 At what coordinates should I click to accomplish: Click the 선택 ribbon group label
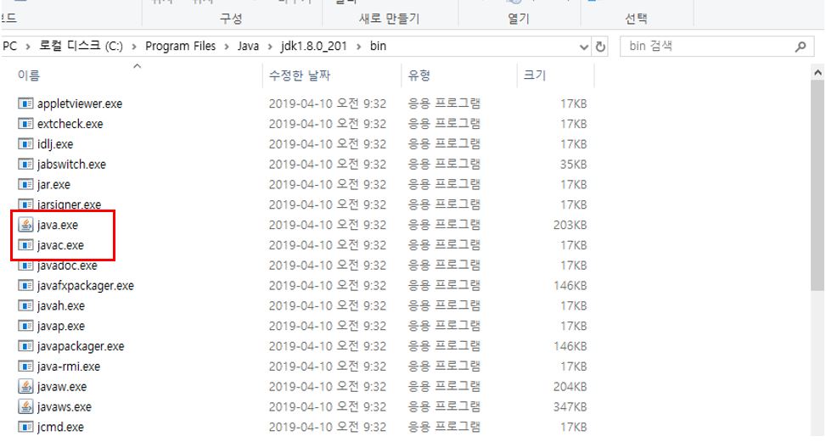click(x=637, y=19)
